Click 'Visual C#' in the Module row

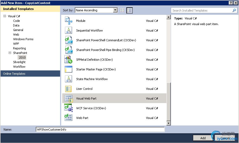[x=152, y=21]
